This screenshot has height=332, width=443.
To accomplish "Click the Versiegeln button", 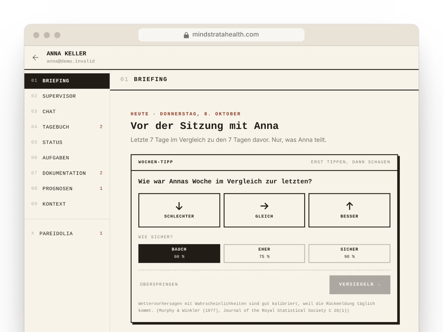I will [x=360, y=285].
